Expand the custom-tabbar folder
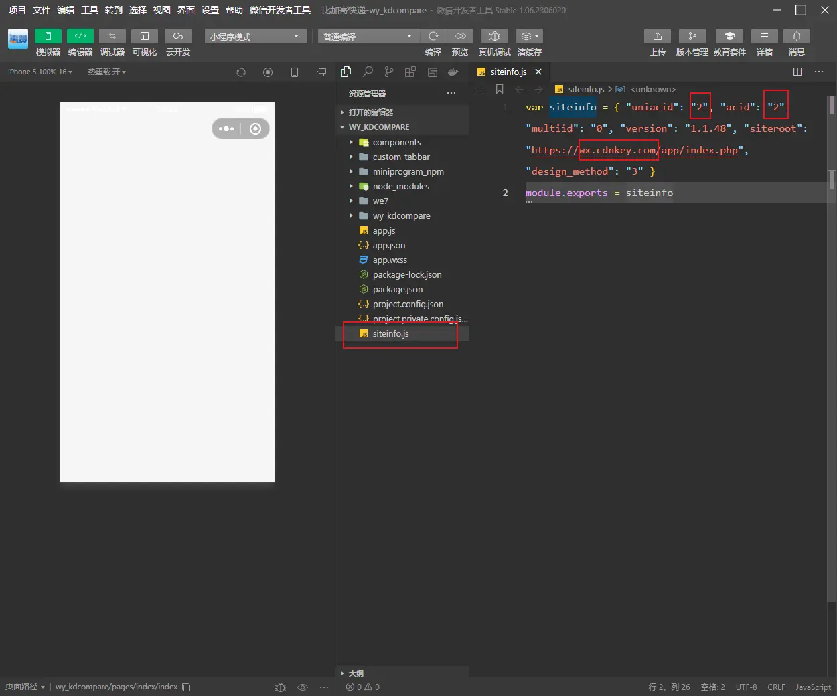837x696 pixels. pos(402,157)
